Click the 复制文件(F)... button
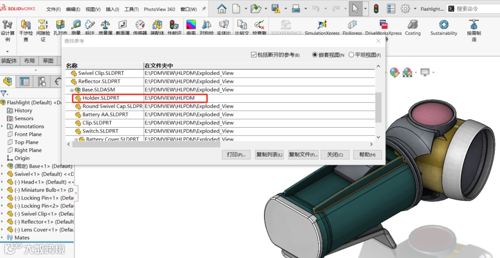The image size is (500, 258). point(303,154)
